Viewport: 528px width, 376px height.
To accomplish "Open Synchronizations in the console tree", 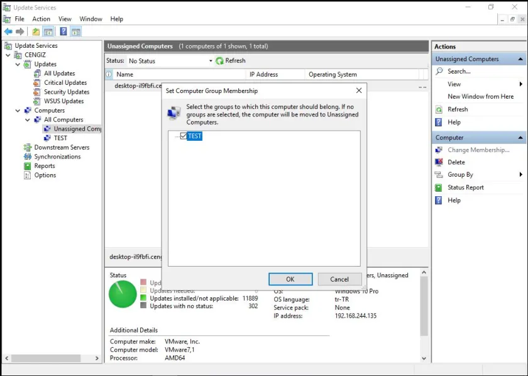I will point(57,157).
